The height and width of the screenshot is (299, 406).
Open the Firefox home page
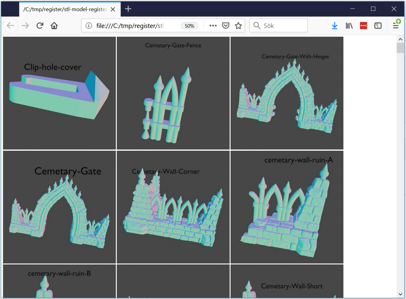click(54, 26)
